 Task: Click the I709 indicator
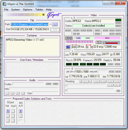point(106,31)
